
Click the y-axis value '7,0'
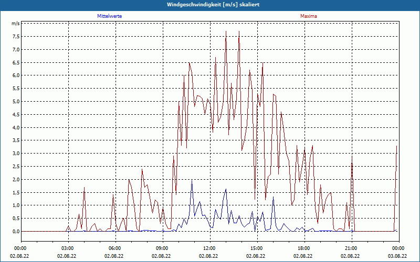(16, 49)
